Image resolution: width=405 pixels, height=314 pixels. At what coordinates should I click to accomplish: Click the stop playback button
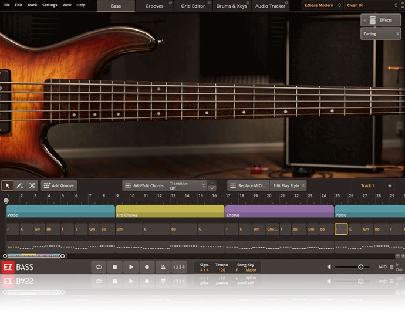click(x=115, y=267)
